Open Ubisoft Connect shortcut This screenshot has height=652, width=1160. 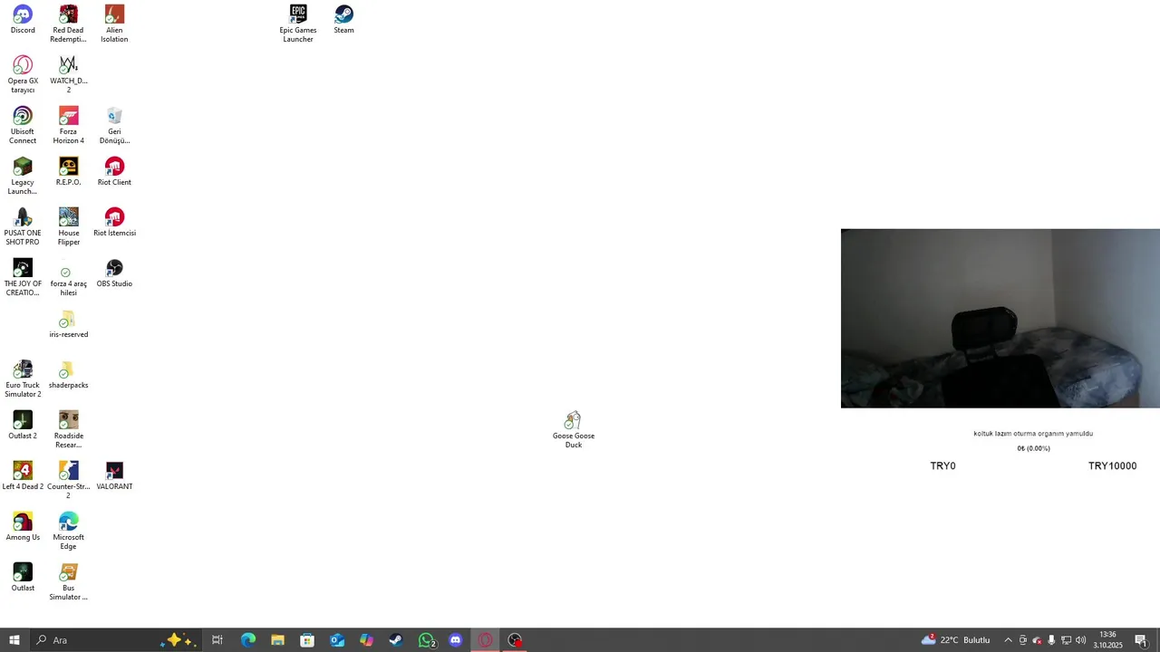[x=23, y=126]
